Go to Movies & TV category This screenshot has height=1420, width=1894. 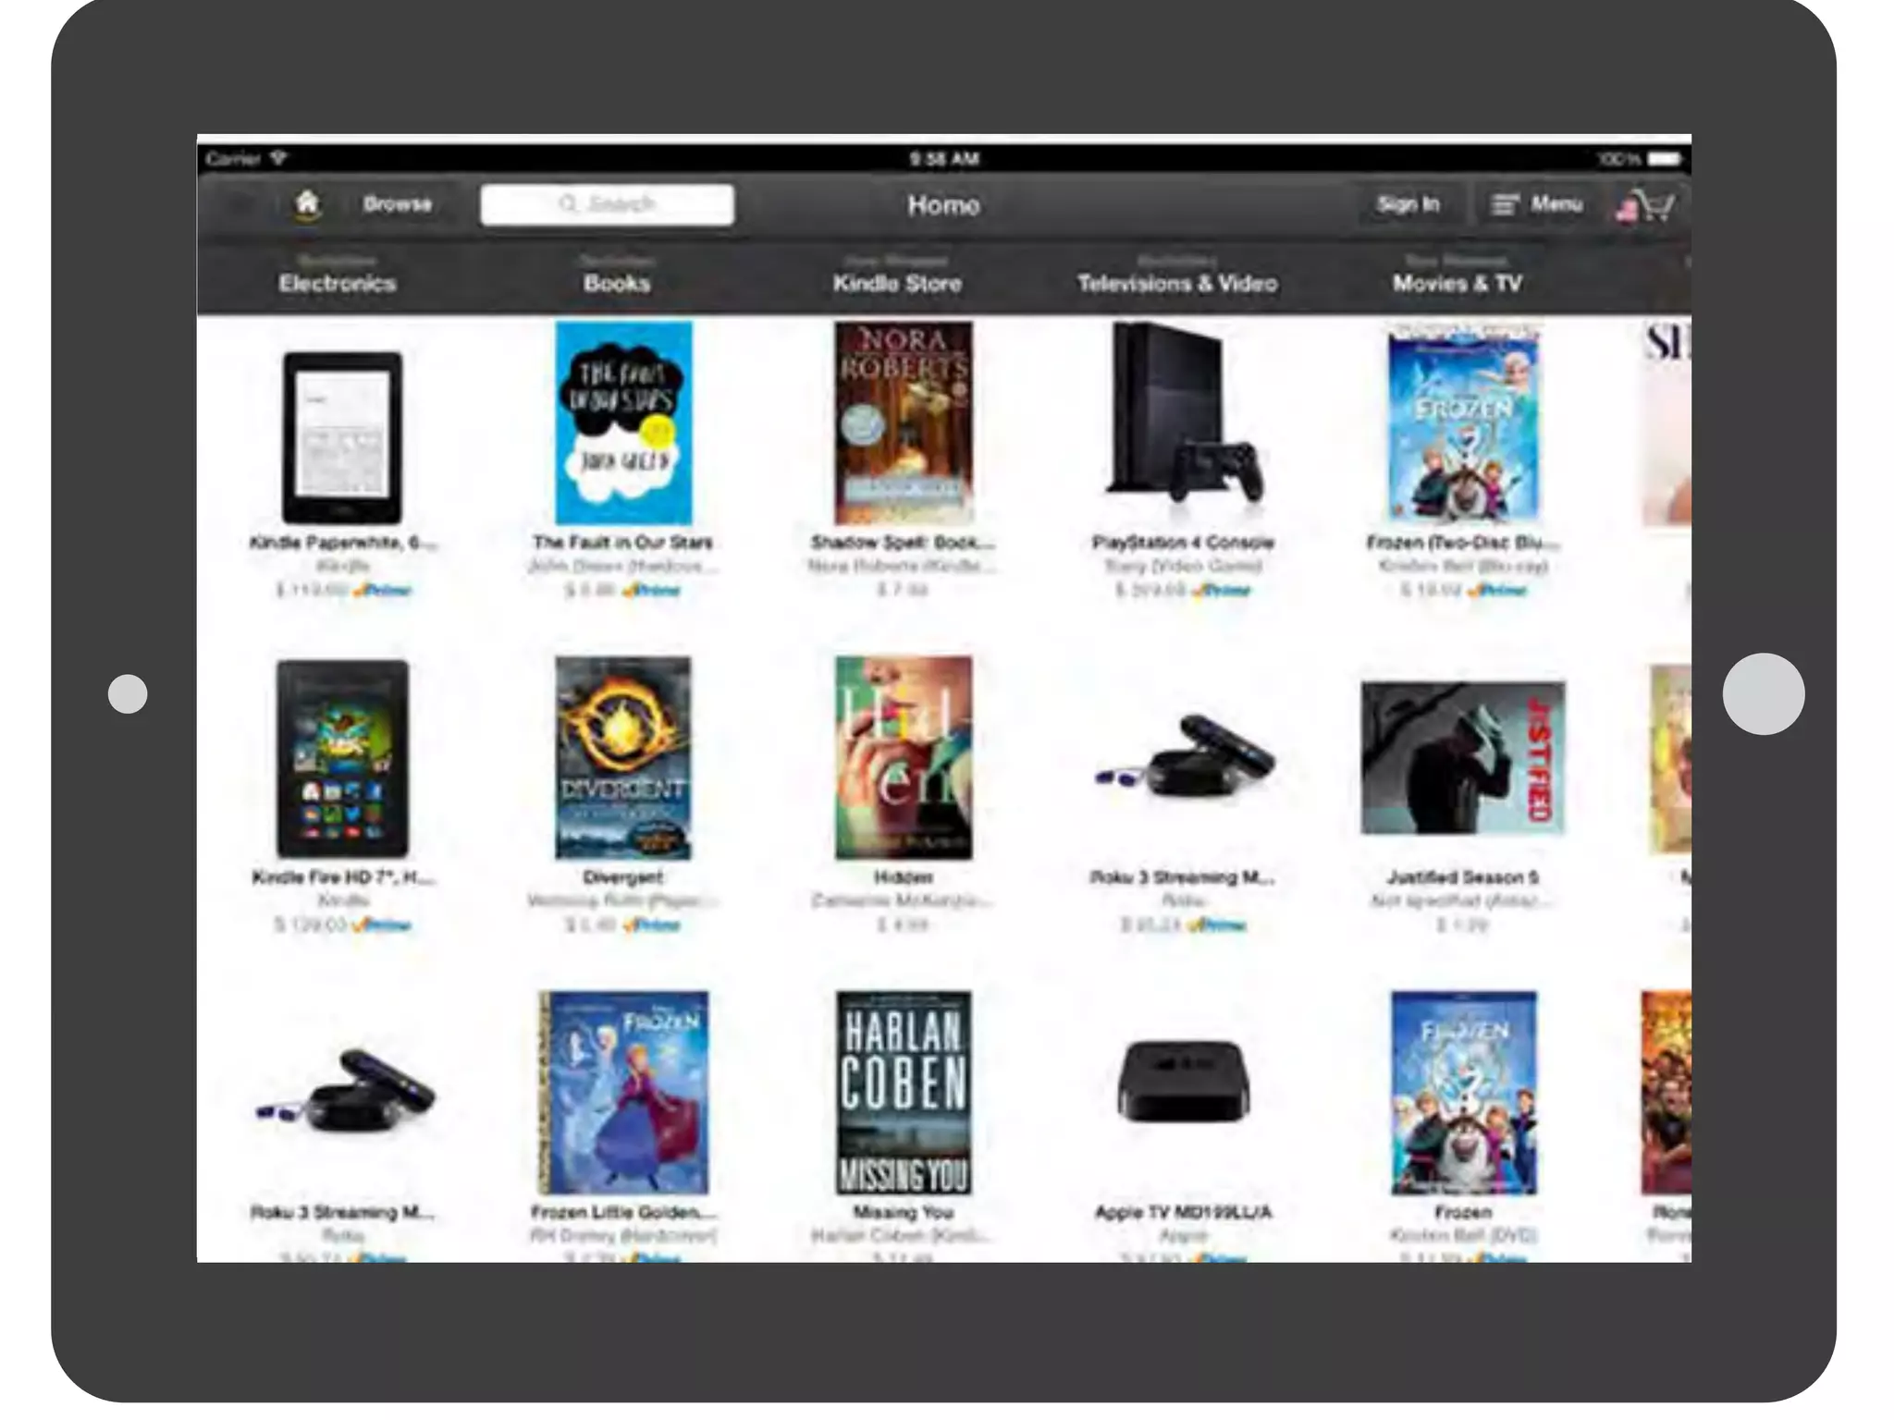point(1457,282)
